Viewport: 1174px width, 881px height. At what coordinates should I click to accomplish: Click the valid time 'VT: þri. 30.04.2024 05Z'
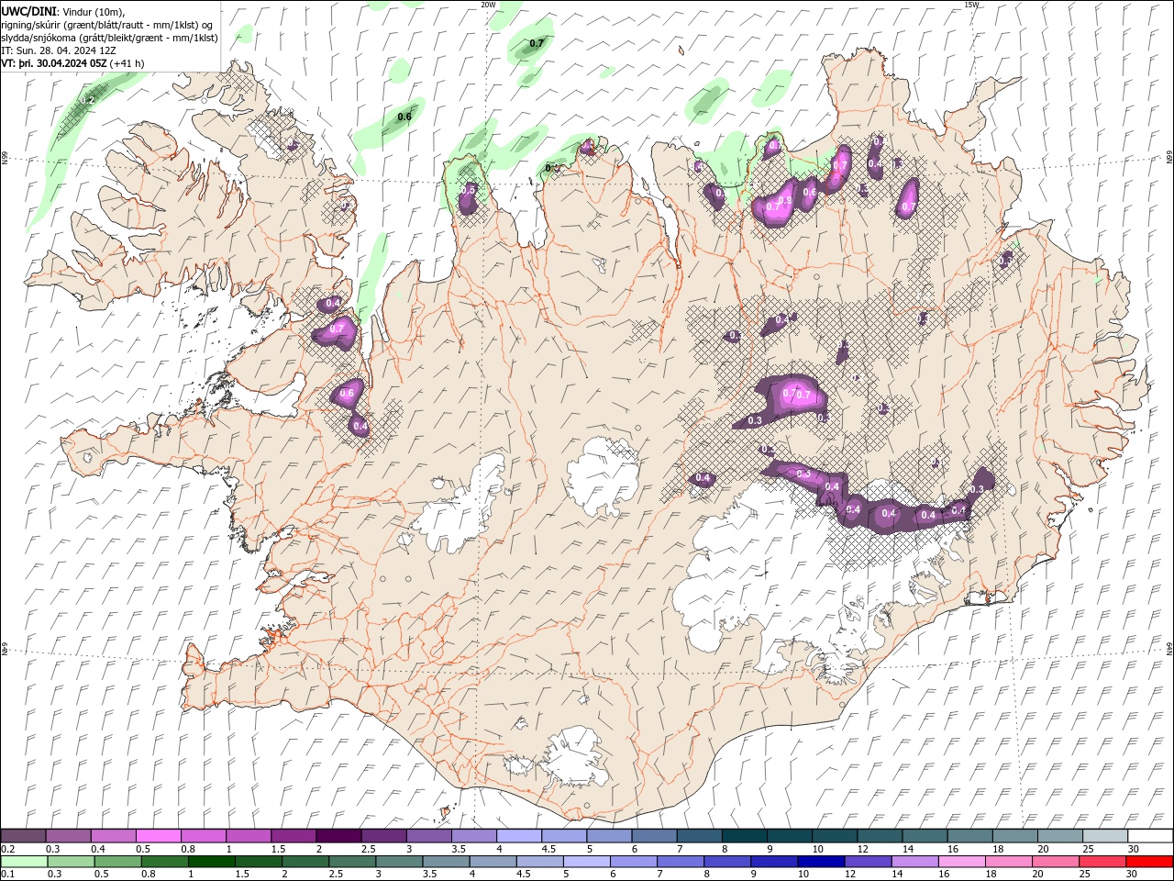[54, 63]
